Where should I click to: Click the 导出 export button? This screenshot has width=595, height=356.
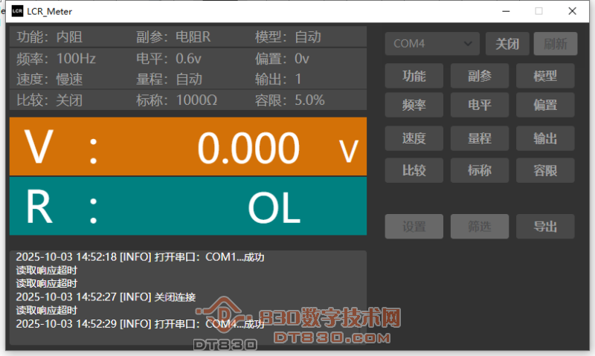pyautogui.click(x=545, y=227)
